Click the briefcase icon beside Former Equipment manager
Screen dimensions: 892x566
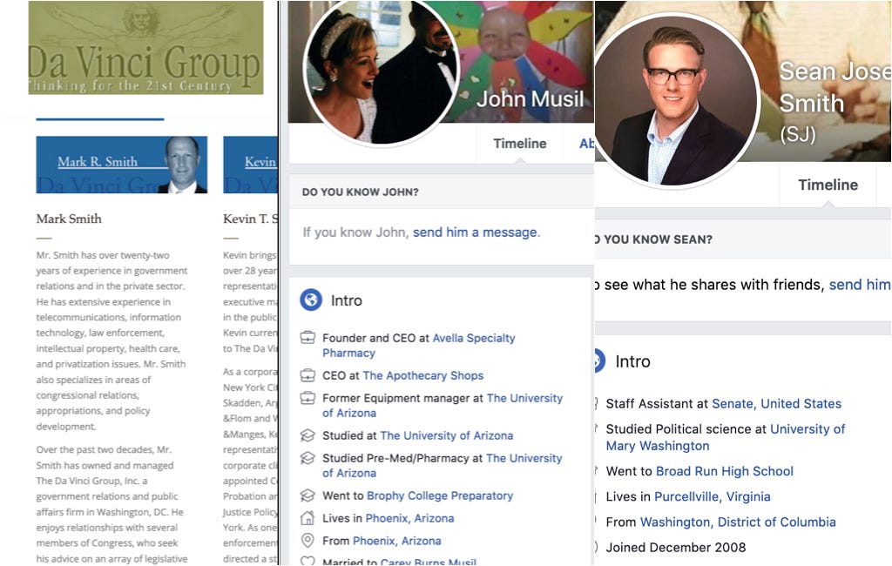tap(307, 398)
